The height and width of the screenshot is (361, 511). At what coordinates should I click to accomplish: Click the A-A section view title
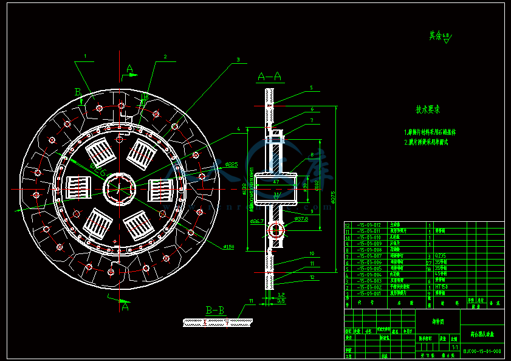(x=269, y=77)
